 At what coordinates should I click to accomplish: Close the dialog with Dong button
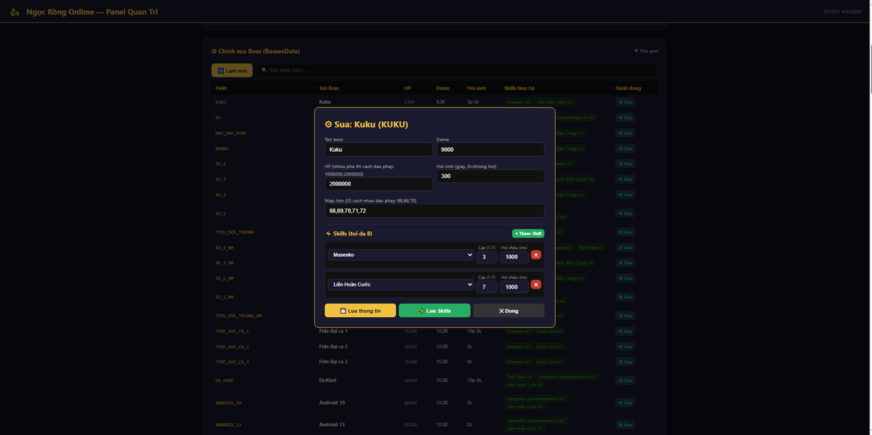click(509, 310)
